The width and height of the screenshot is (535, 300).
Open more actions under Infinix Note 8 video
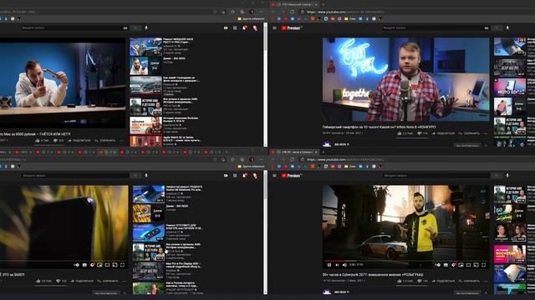coord(486,133)
